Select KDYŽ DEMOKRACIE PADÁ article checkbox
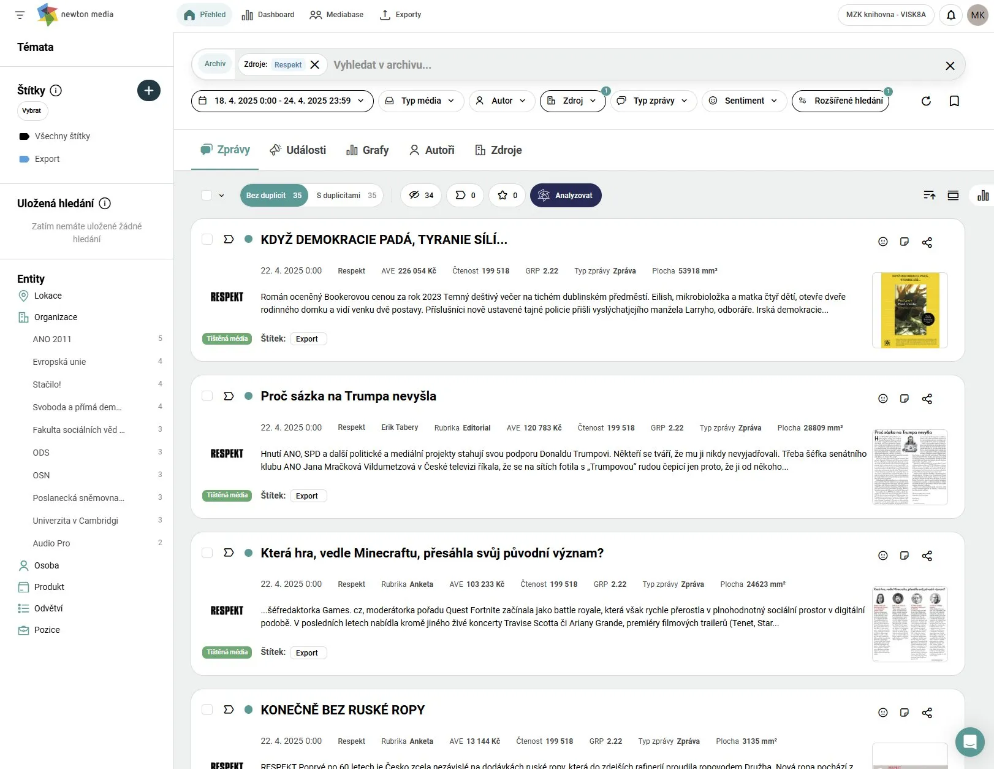 point(207,239)
